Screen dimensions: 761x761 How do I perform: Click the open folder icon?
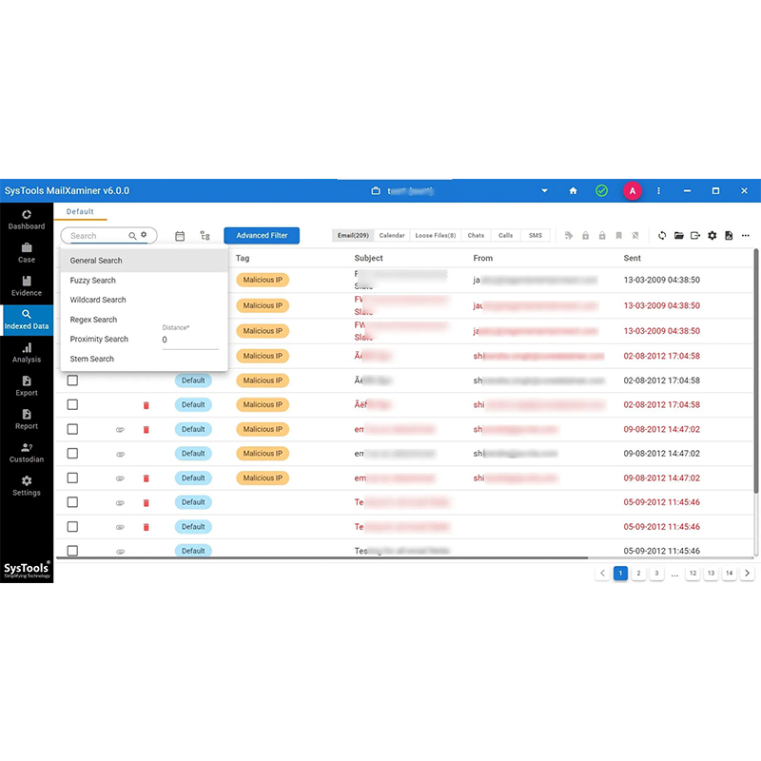679,236
